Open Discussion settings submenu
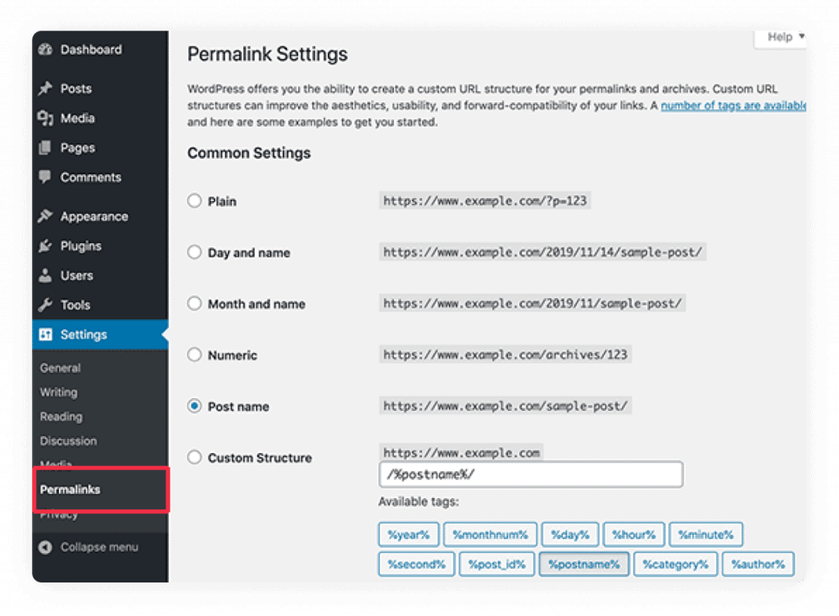Image resolution: width=839 pixels, height=616 pixels. pyautogui.click(x=69, y=441)
